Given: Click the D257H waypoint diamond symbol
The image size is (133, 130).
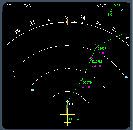Looking at the screenshot, I should pyautogui.click(x=82, y=80).
